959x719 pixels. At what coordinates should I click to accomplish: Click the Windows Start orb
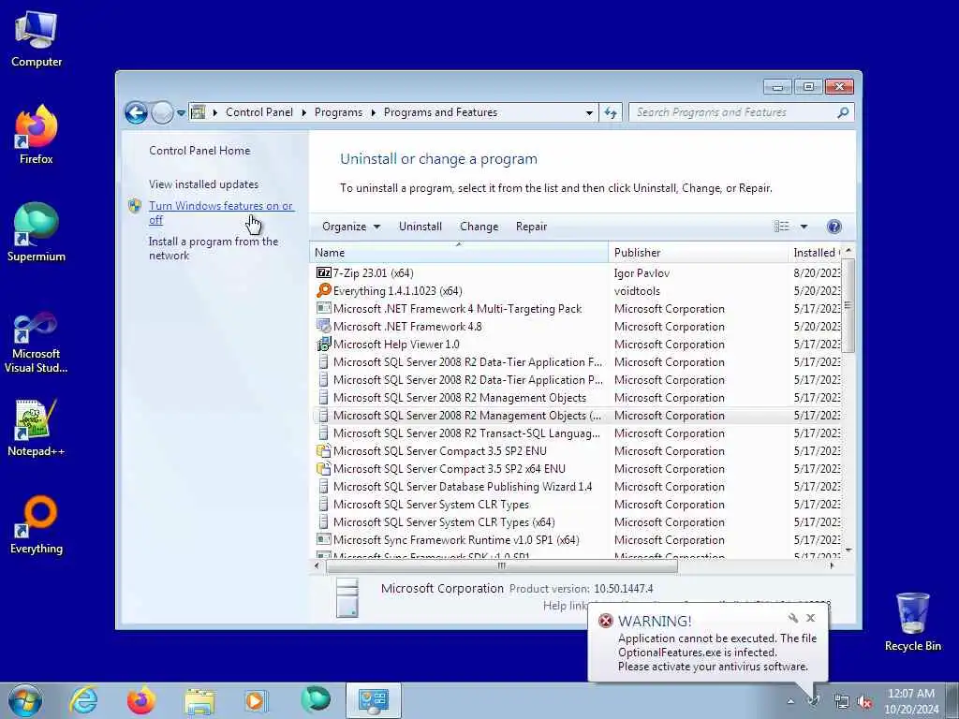point(25,700)
